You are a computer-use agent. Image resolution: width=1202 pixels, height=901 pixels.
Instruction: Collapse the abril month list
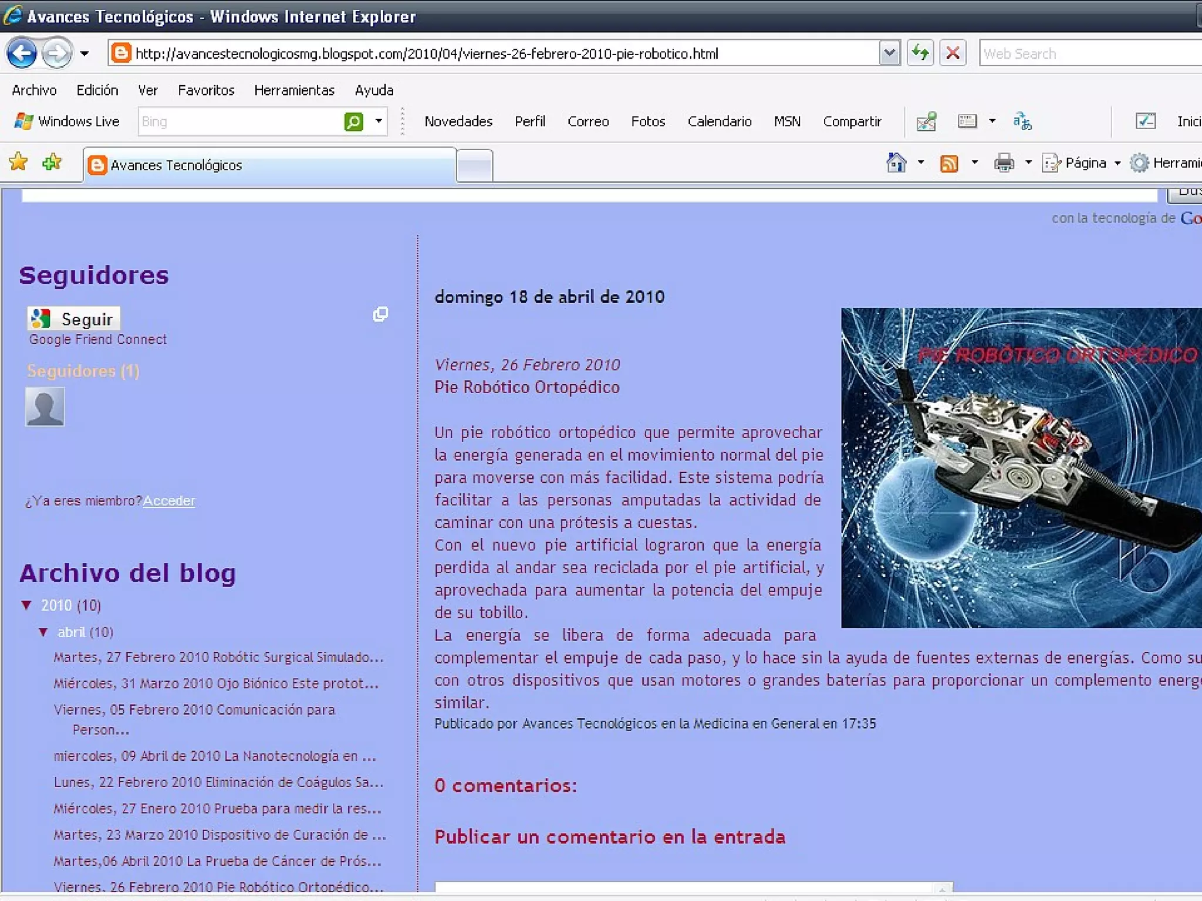(x=43, y=632)
